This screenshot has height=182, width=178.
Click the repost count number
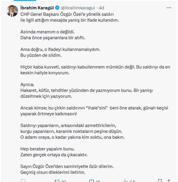click(64, 181)
